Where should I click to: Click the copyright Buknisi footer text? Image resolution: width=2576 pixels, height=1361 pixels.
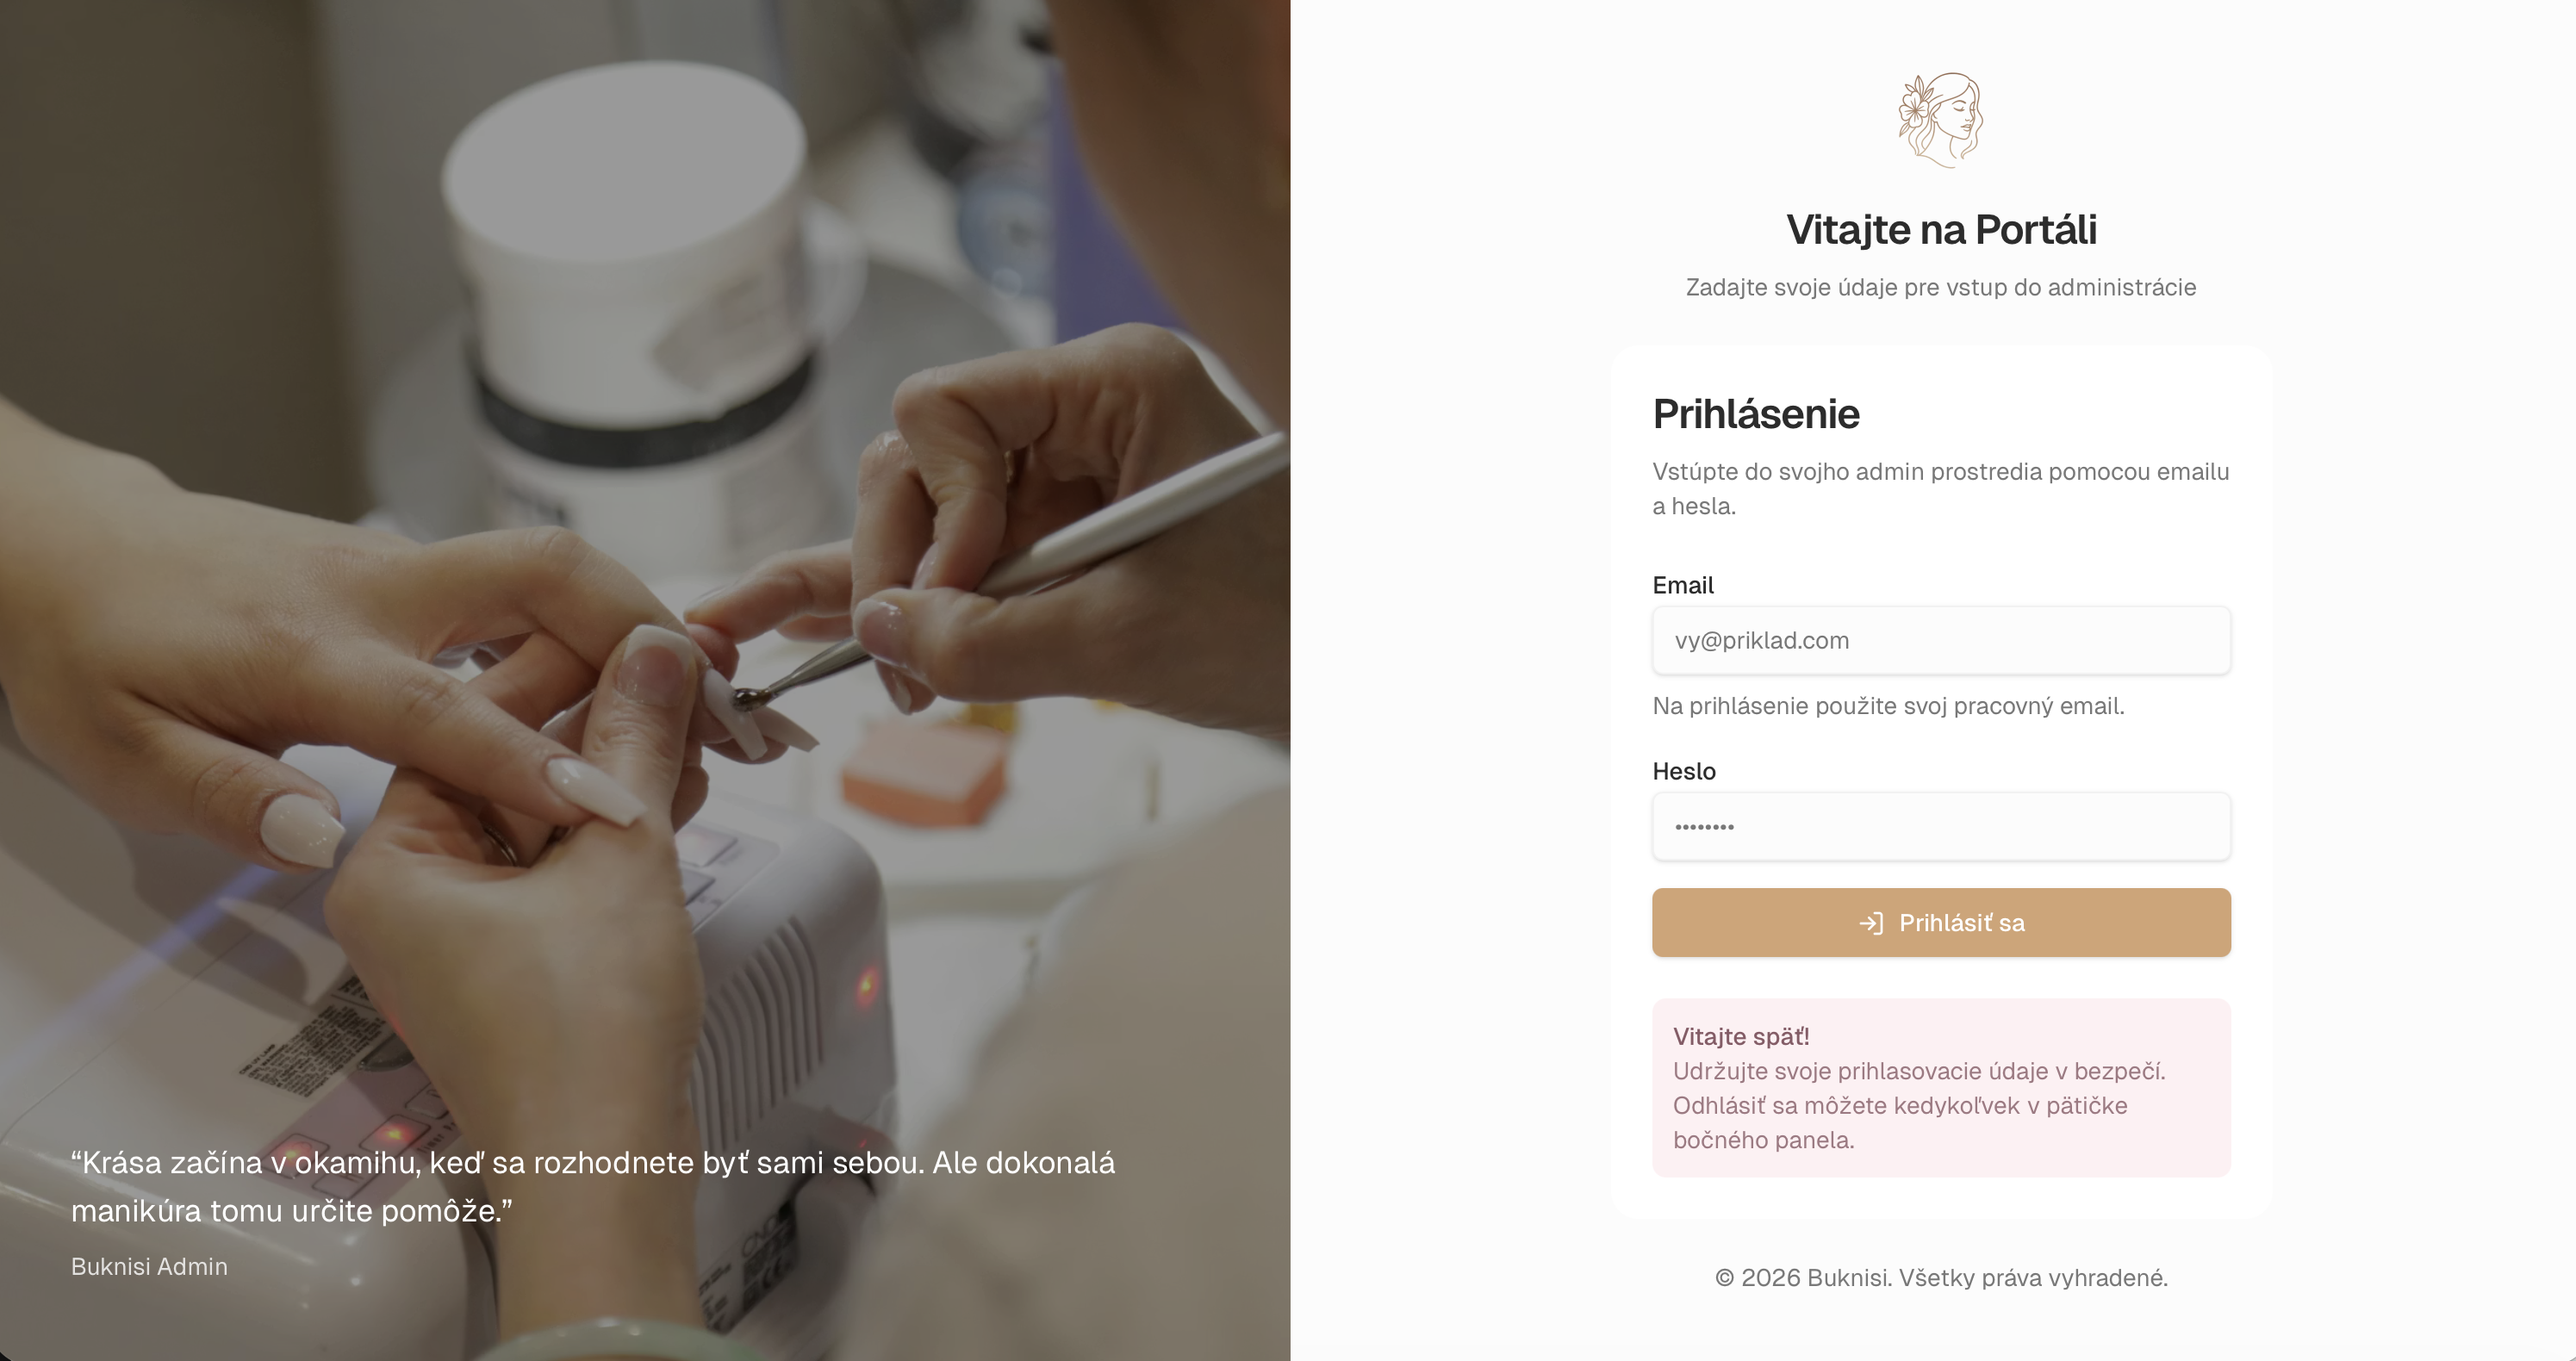coord(1941,1277)
